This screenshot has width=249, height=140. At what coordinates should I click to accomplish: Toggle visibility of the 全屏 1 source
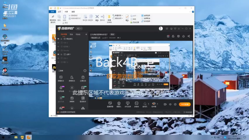click(x=58, y=54)
